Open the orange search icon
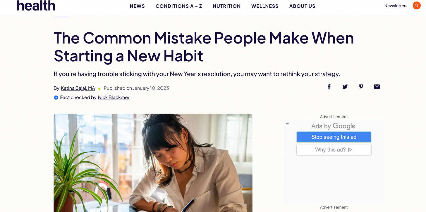The image size is (426, 212). pos(416,6)
